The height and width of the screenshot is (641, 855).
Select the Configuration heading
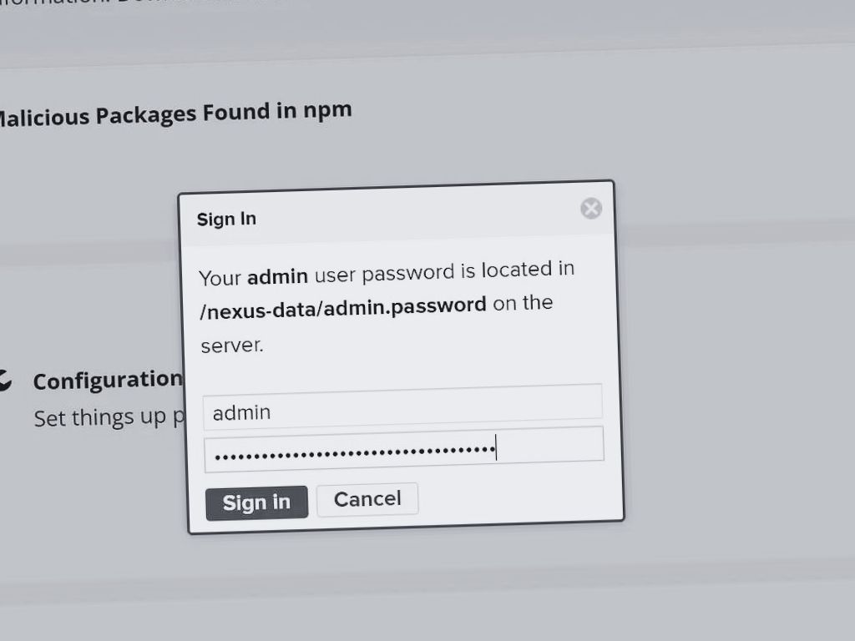(107, 381)
